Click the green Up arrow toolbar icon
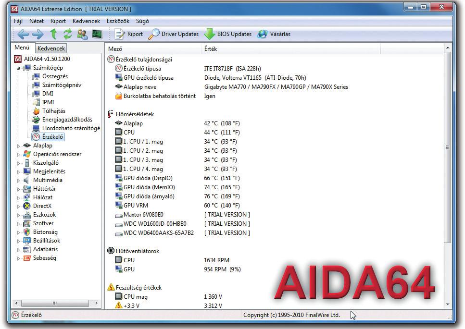This screenshot has height=329, width=465. pyautogui.click(x=54, y=34)
